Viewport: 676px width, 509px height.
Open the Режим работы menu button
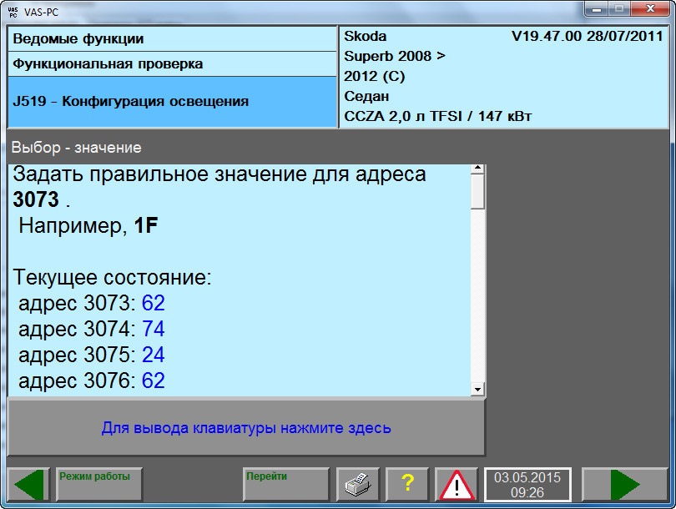point(99,485)
